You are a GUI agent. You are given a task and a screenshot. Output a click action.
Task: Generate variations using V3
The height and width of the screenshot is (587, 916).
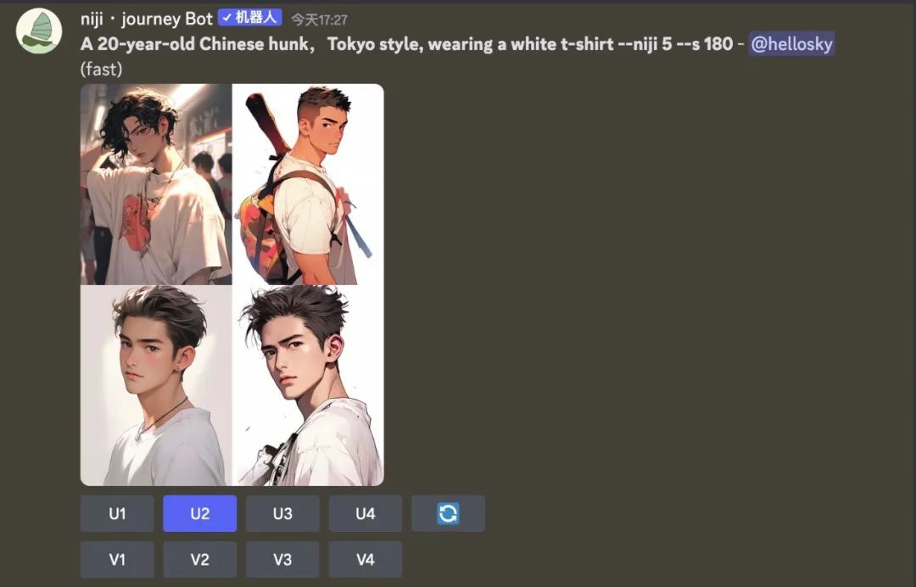tap(282, 559)
